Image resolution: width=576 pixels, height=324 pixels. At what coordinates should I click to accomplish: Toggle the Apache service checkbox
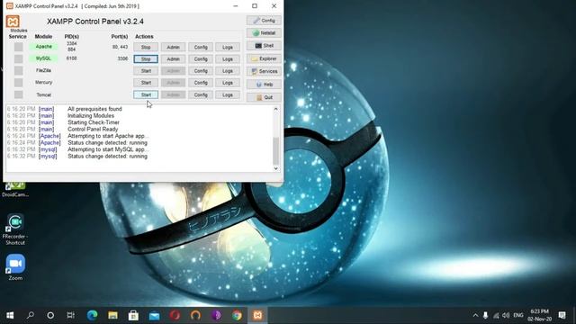pyautogui.click(x=18, y=47)
